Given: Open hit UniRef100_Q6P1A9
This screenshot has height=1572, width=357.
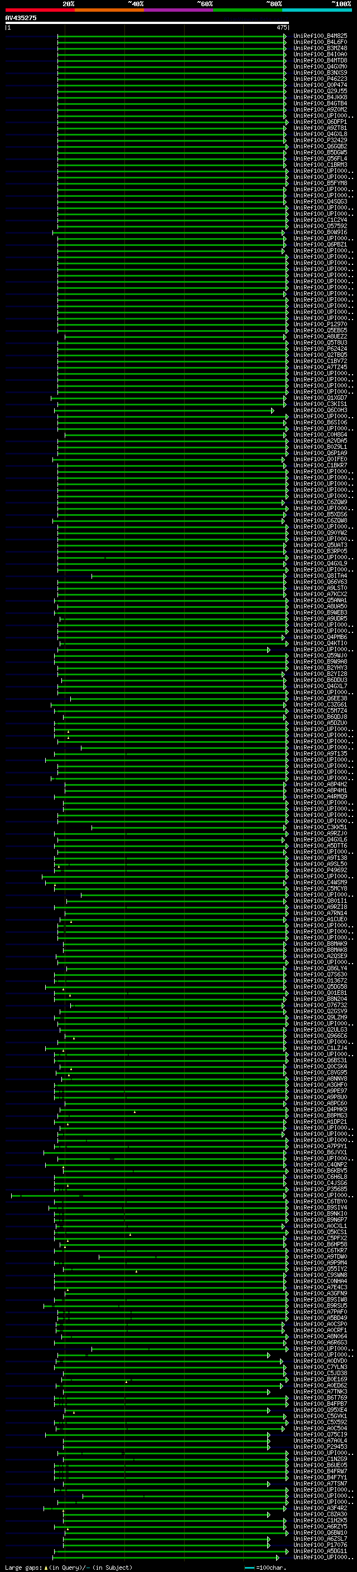Looking at the screenshot, I should point(320,453).
